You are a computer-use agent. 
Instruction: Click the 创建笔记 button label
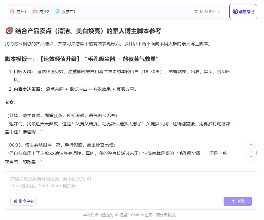click(246, 12)
